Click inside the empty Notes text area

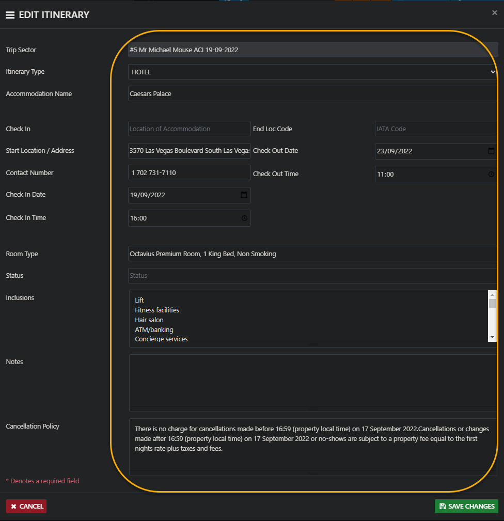tap(312, 381)
